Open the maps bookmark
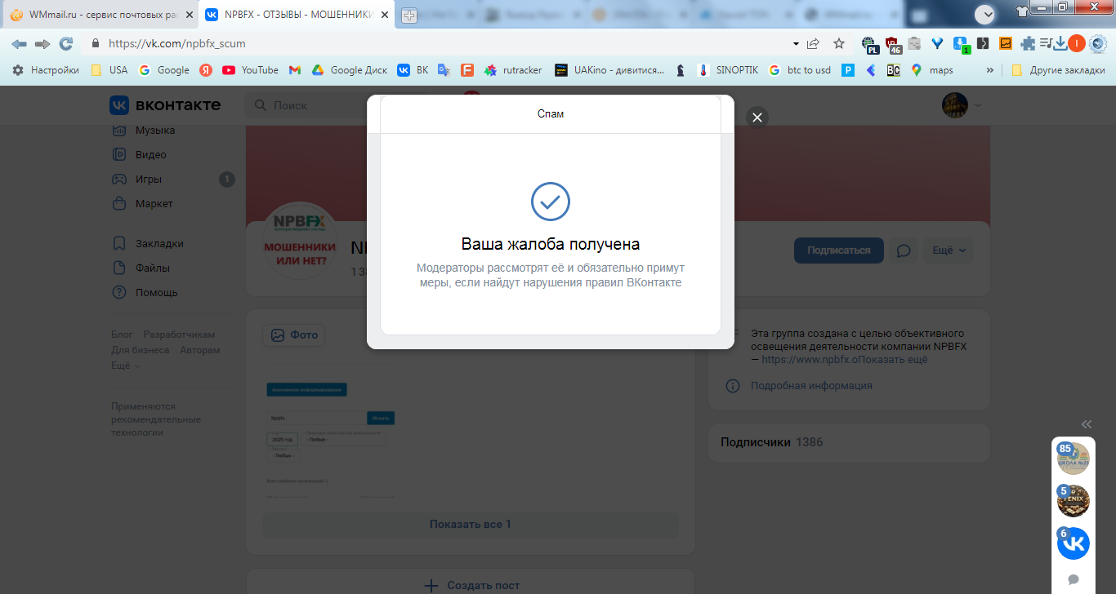The height and width of the screenshot is (594, 1116). tap(932, 70)
